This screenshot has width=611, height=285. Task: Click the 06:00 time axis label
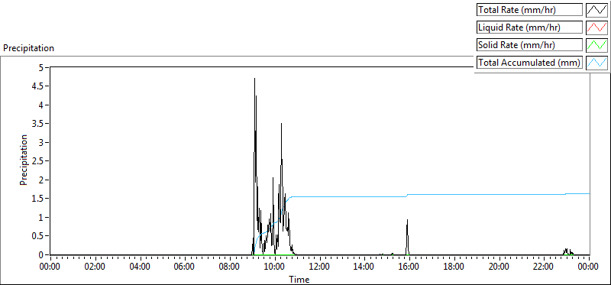tap(185, 267)
